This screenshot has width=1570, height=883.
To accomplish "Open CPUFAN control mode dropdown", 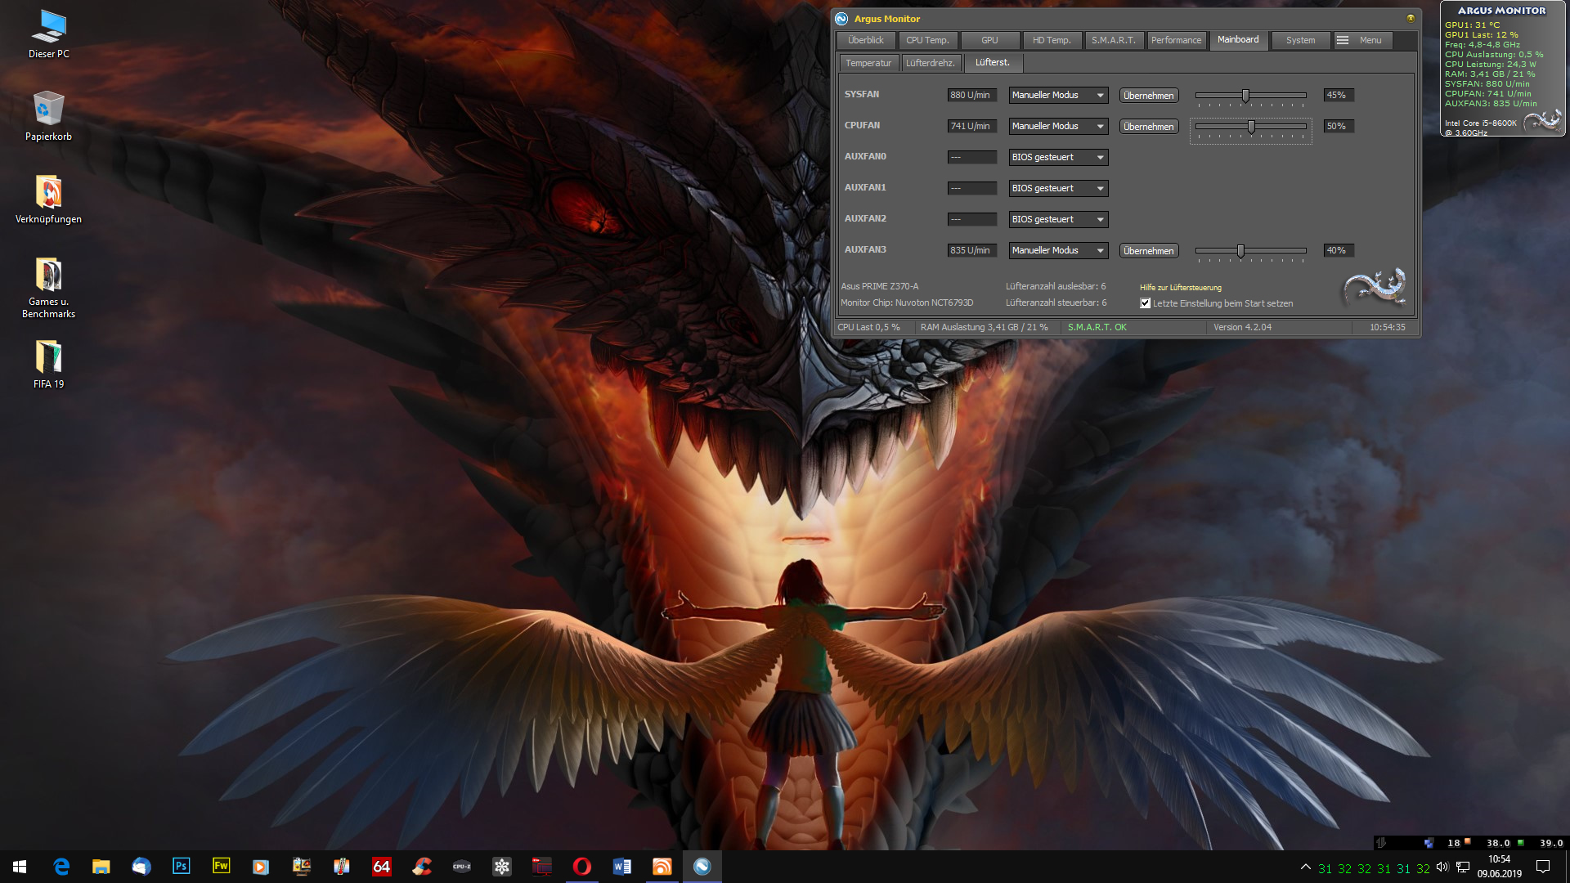I will pyautogui.click(x=1058, y=127).
